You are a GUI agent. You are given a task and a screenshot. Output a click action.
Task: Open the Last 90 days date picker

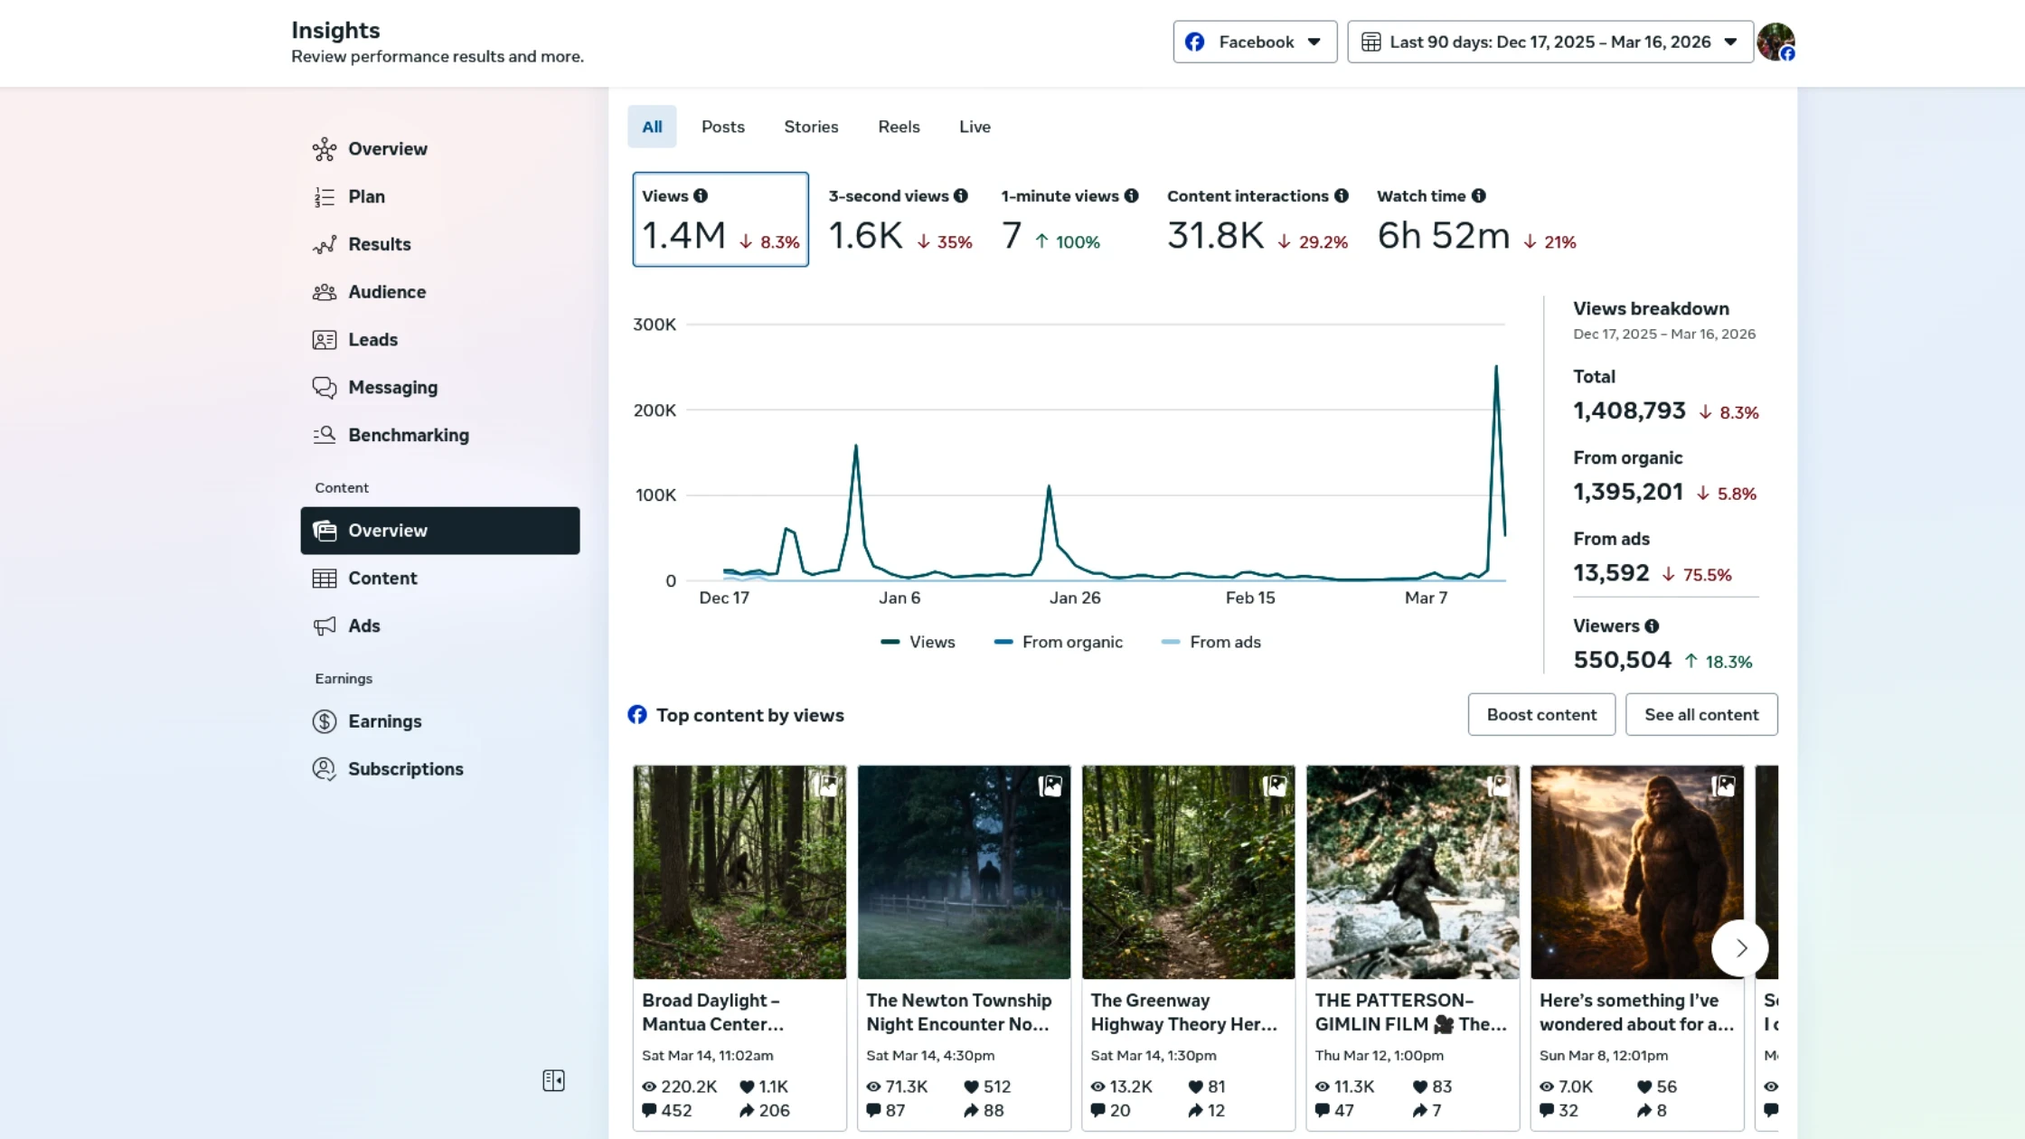[x=1549, y=42]
